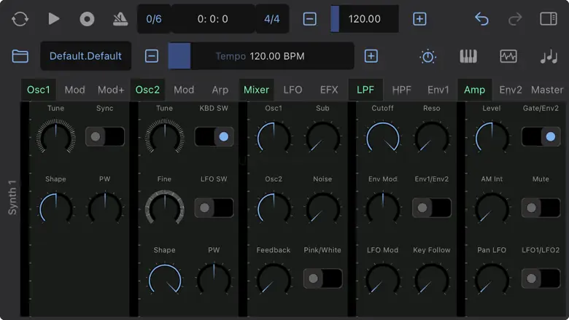Toggle the side panel layout icon

(x=548, y=19)
